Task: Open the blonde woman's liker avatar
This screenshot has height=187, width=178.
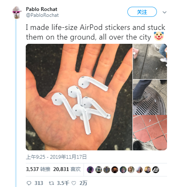Action: coord(131,170)
